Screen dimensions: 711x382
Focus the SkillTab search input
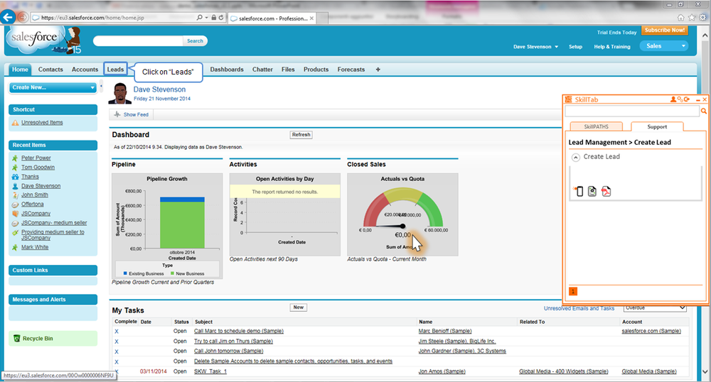click(632, 111)
